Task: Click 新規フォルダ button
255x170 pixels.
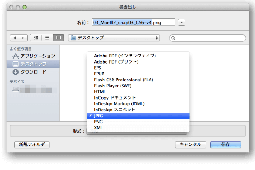Action: [x=32, y=145]
